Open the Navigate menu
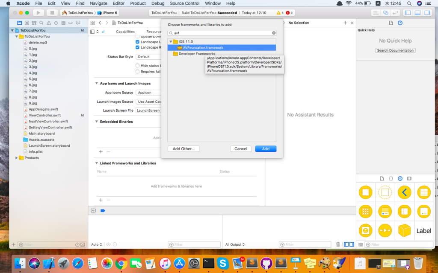The height and width of the screenshot is (273, 438). [x=99, y=3]
